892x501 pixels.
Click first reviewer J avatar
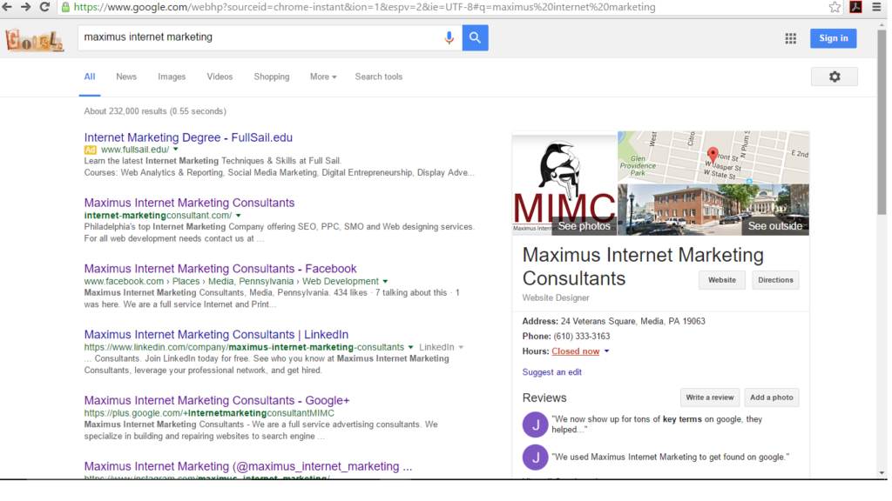(536, 424)
